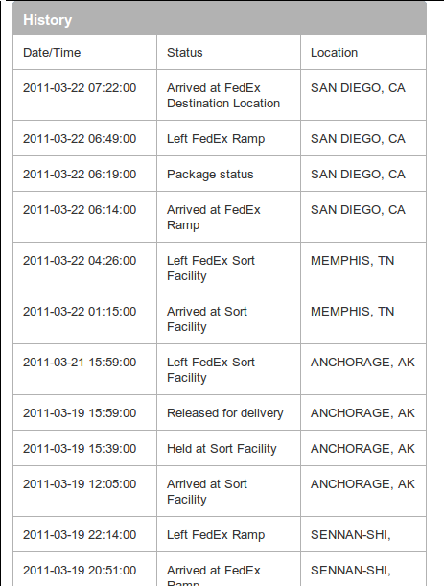This screenshot has width=444, height=586.
Task: Select the Date/Time column header
Action: 52,53
